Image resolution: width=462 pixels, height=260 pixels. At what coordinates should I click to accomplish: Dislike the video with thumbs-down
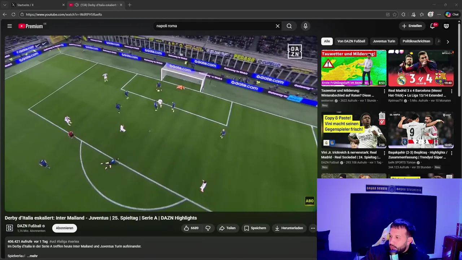click(x=208, y=228)
